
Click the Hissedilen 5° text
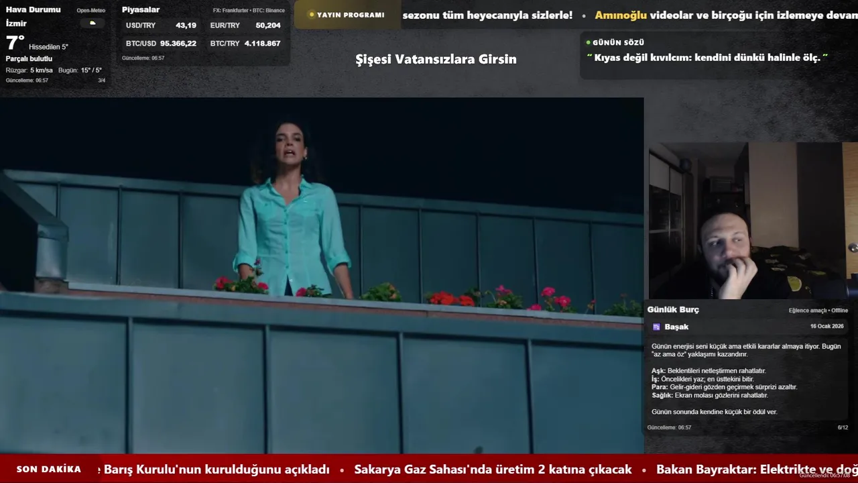(x=48, y=47)
